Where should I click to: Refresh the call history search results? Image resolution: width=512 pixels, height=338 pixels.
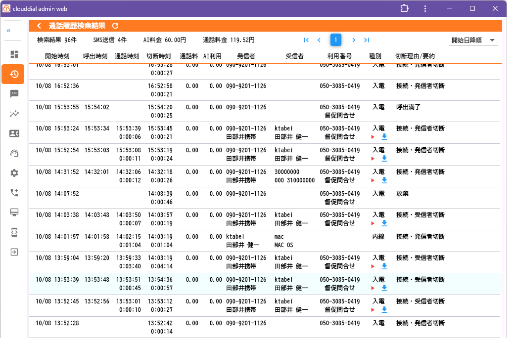(115, 26)
